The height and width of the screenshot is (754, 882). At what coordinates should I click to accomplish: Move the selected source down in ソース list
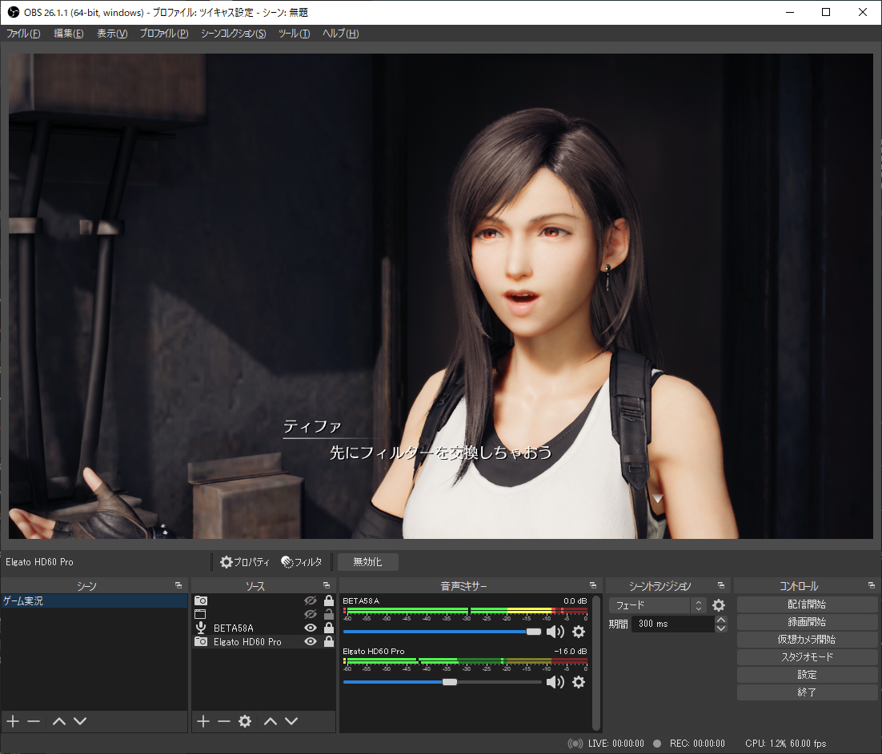pos(291,721)
